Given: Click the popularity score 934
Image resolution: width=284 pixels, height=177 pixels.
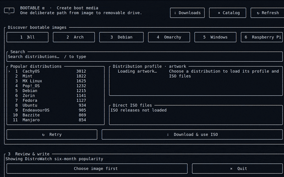Looking at the screenshot, I should click(x=83, y=105).
